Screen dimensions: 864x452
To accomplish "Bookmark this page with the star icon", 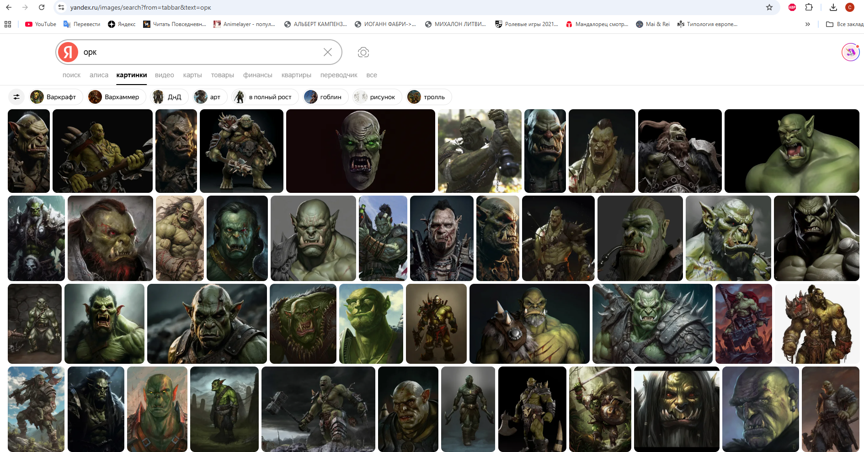I will [769, 7].
